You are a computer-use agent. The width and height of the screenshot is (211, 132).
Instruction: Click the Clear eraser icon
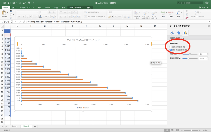click(187, 18)
